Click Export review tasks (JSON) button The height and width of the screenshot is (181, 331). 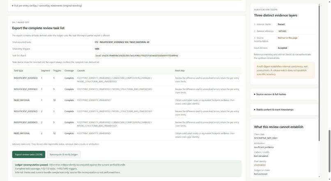pos(28,154)
